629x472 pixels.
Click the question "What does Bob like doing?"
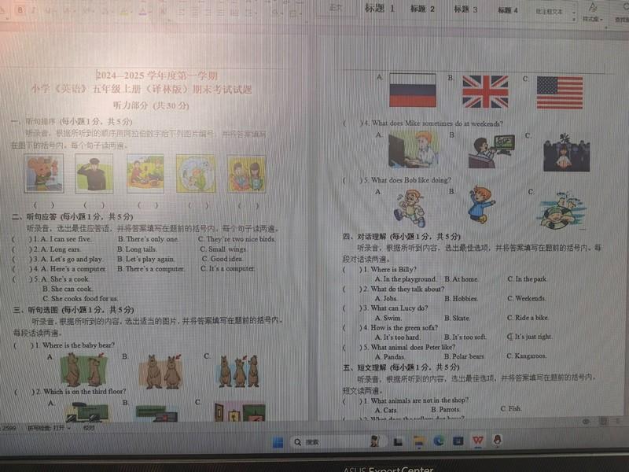[x=411, y=180]
